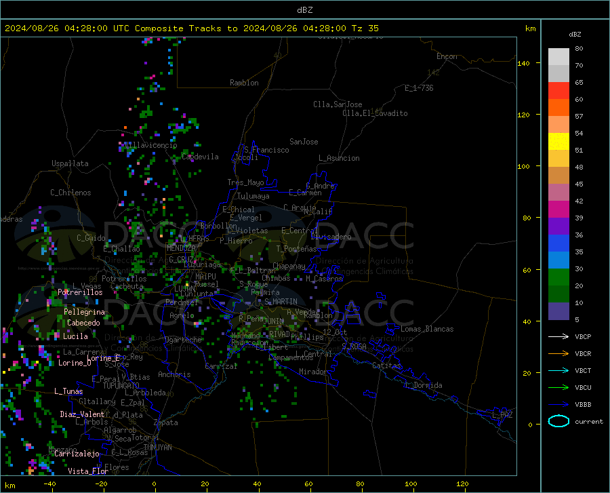Click the Clla.El_Cavadito label
610x493 pixels.
click(x=375, y=113)
